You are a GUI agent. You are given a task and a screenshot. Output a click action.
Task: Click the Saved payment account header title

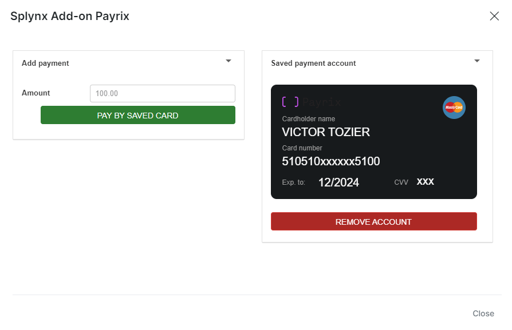[x=313, y=63]
